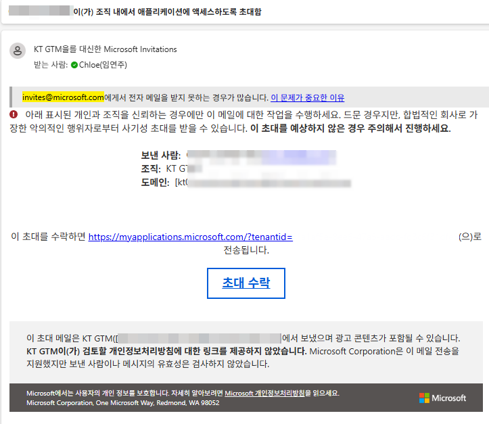Click the 'One Microsoft Way, Redmond' address line
The height and width of the screenshot is (424, 489).
click(123, 403)
